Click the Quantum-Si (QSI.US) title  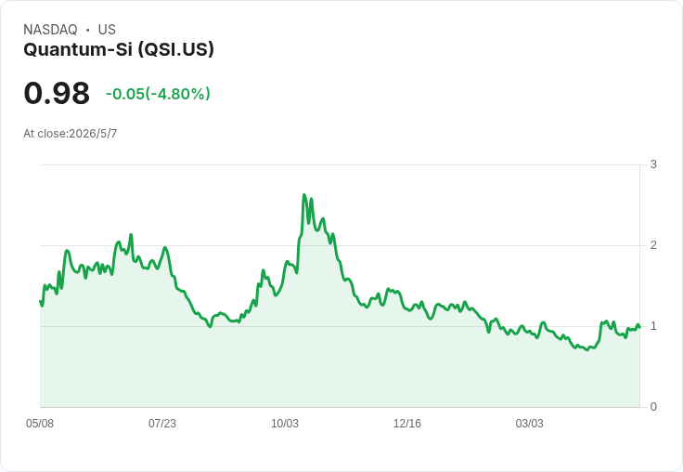pyautogui.click(x=119, y=49)
